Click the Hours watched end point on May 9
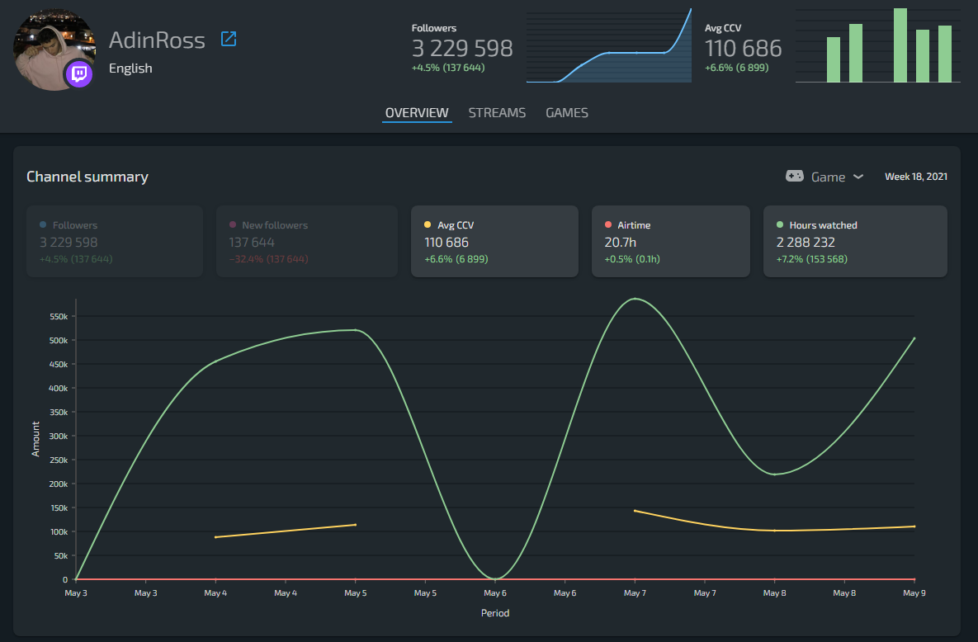 coord(914,338)
